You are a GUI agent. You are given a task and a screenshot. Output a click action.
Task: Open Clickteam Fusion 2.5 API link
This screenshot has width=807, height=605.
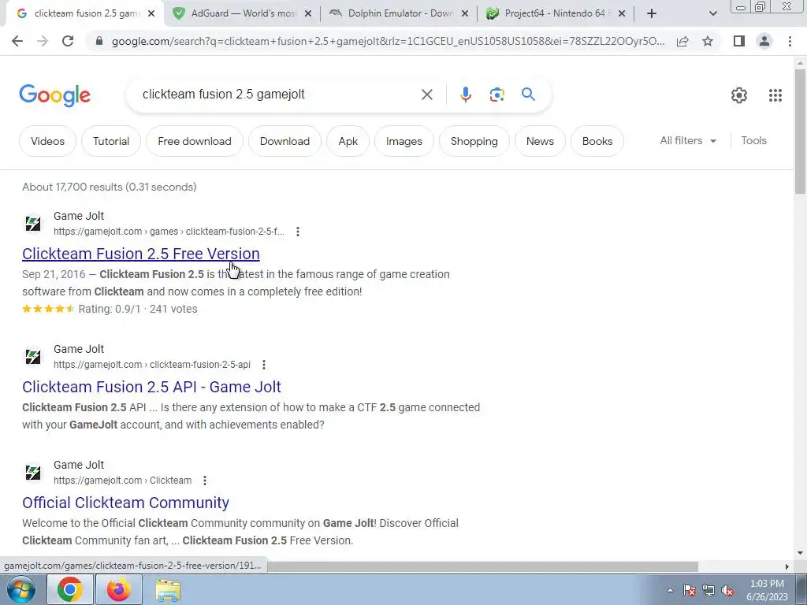pyautogui.click(x=151, y=387)
